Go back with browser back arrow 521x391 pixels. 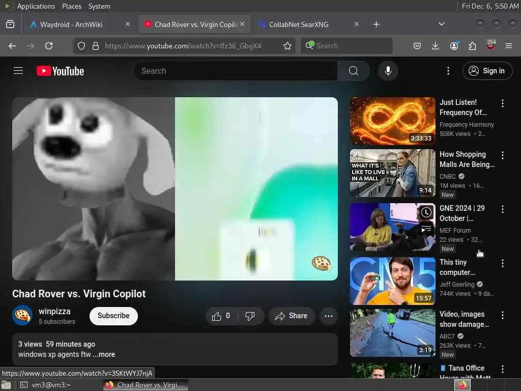tap(12, 46)
